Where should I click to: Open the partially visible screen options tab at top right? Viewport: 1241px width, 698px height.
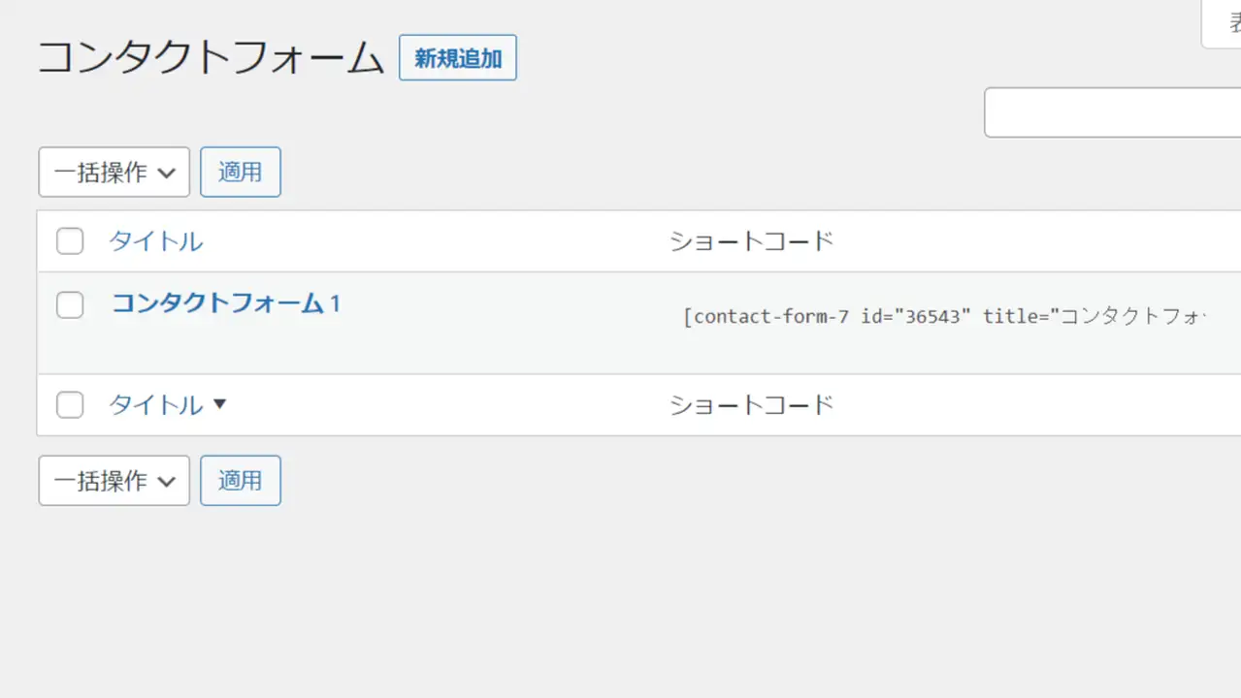tap(1223, 24)
